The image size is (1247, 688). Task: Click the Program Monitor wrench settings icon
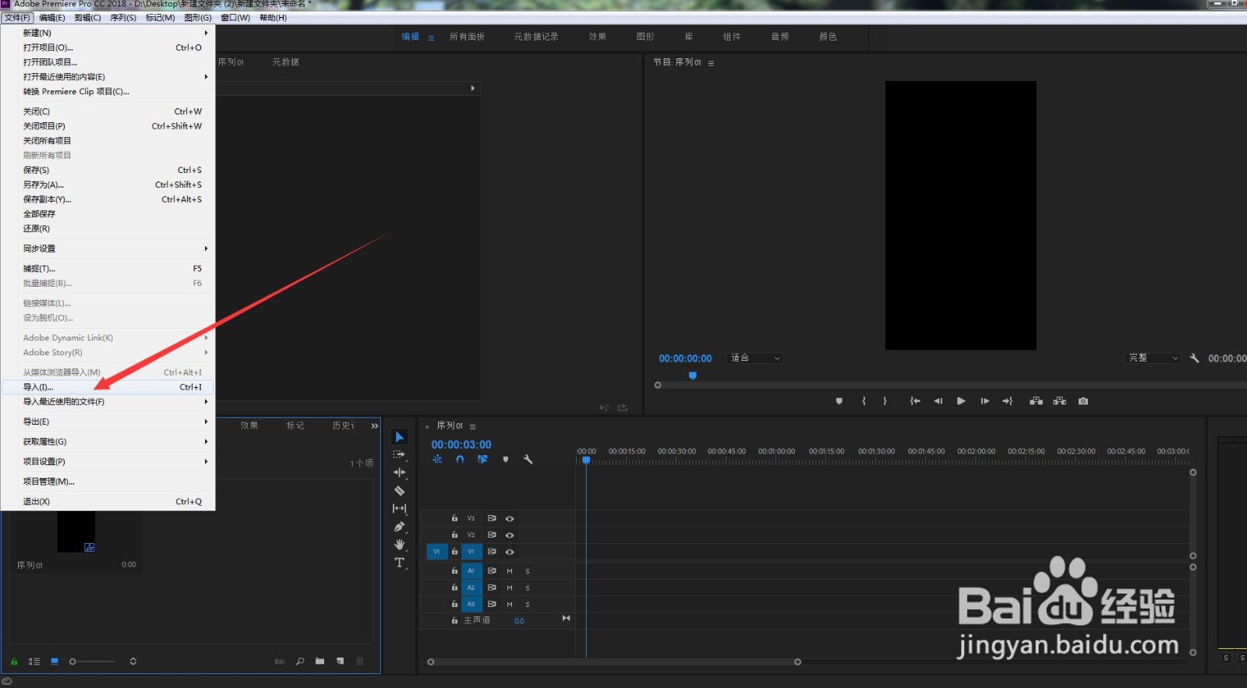click(1194, 358)
